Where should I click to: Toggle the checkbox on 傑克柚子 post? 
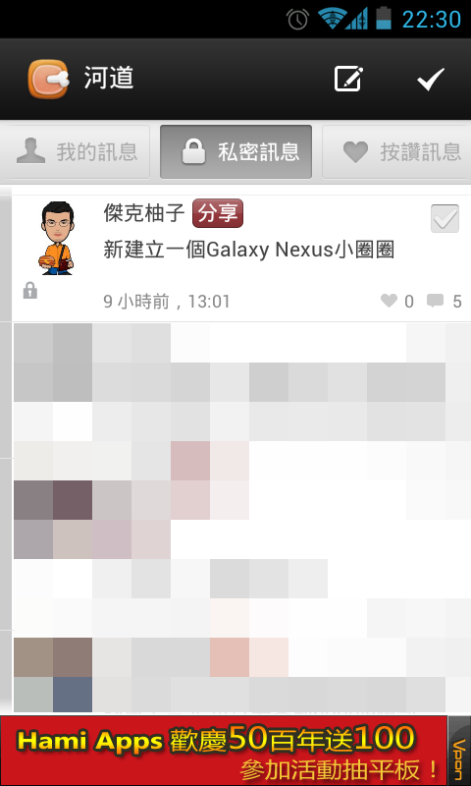pyautogui.click(x=445, y=218)
